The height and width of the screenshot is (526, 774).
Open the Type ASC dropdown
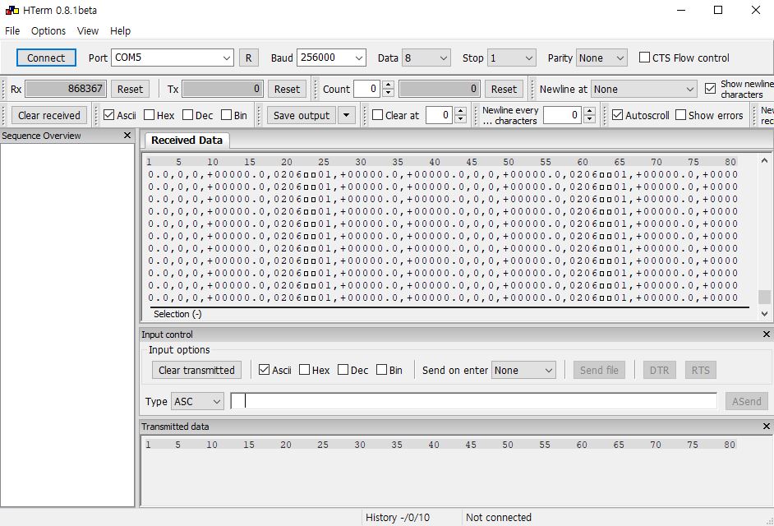coord(197,402)
